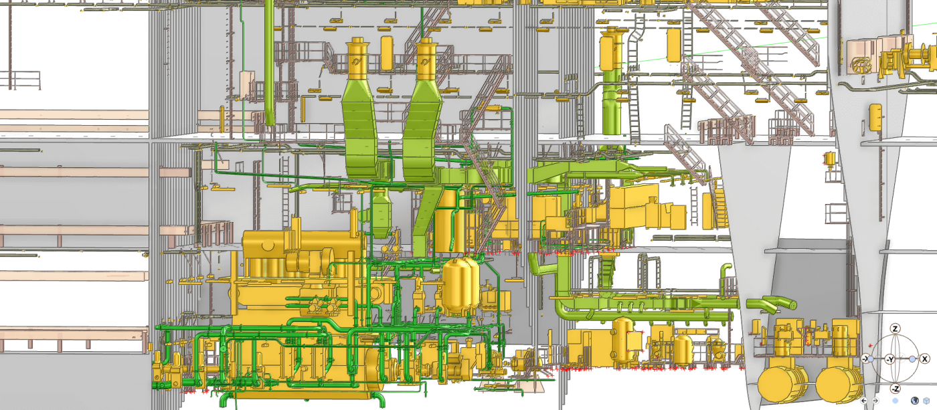Select the thick horizontal light-green pipe on right
937x410 pixels.
tap(643, 313)
